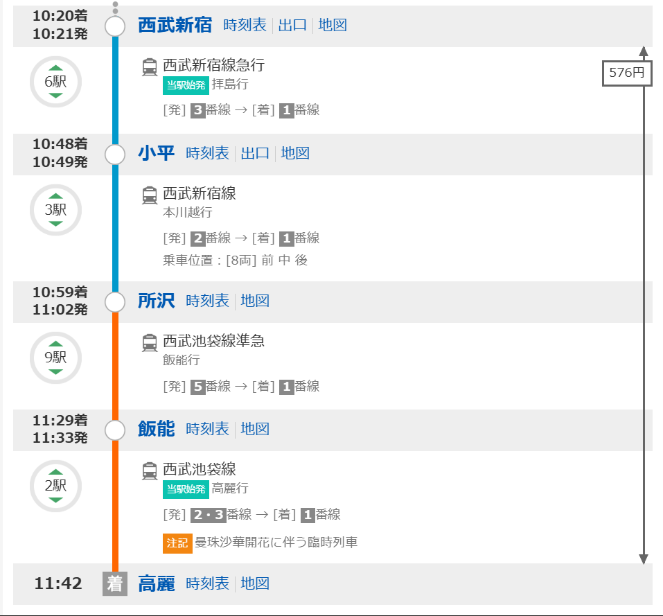Open 出口 info for 小平 station
Screen dimensions: 663x616
coord(255,153)
